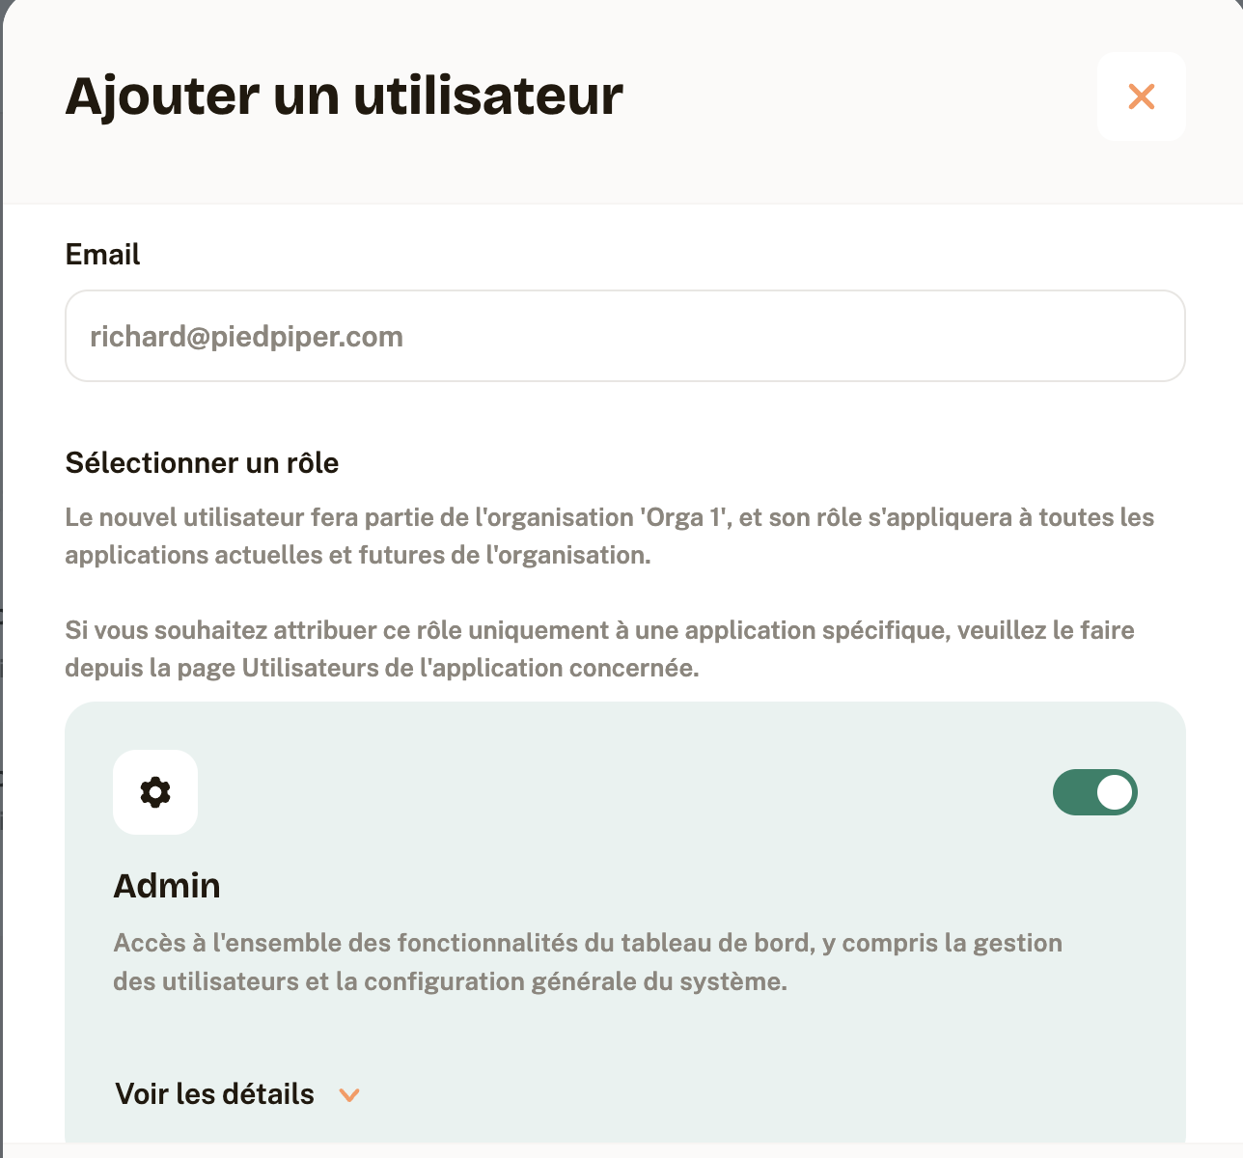Screen dimensions: 1243x1158
Task: Close the Ajouter un utilisateur dialog
Action: pos(1142,96)
